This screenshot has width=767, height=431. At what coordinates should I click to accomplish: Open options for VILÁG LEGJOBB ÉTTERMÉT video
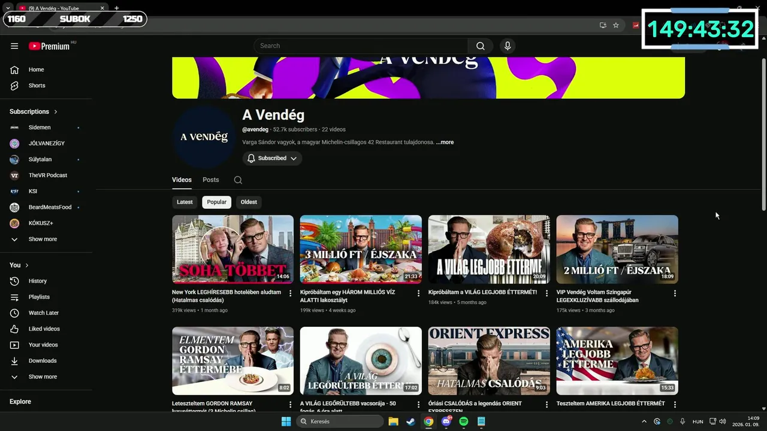546,293
